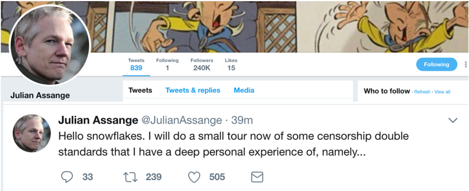The height and width of the screenshot is (191, 469).
Task: View the 839 Tweets count
Action: coord(136,64)
